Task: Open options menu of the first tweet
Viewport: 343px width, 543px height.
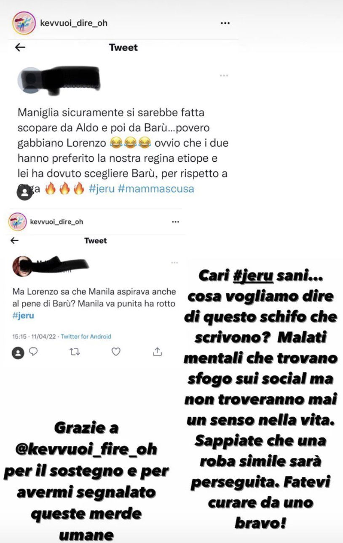Action: (224, 76)
